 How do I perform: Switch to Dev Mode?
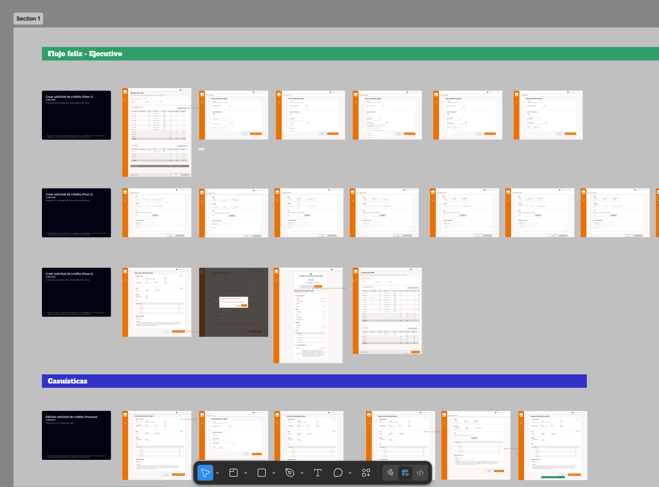click(420, 473)
